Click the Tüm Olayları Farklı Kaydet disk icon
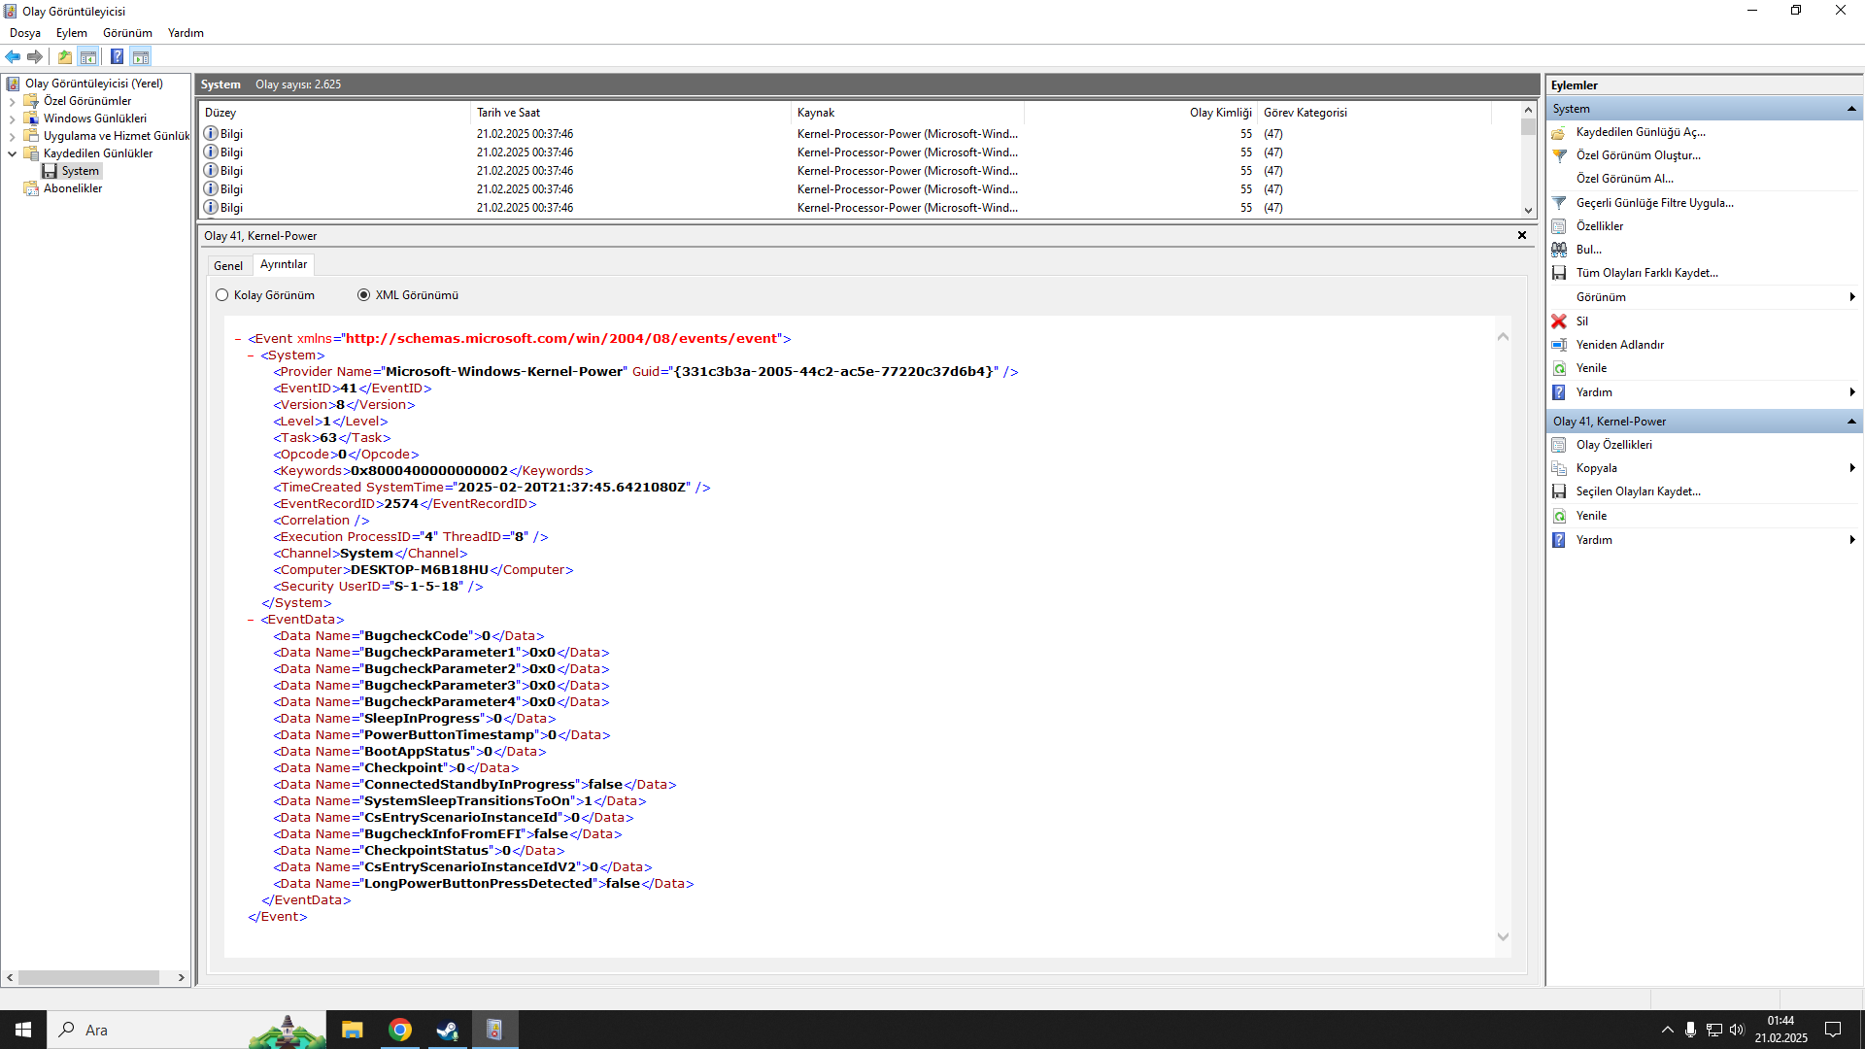The width and height of the screenshot is (1865, 1049). pos(1559,273)
